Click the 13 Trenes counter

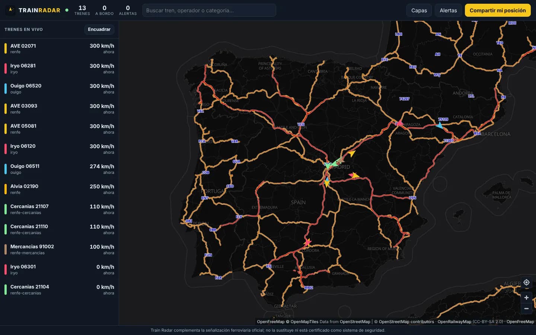click(x=82, y=10)
